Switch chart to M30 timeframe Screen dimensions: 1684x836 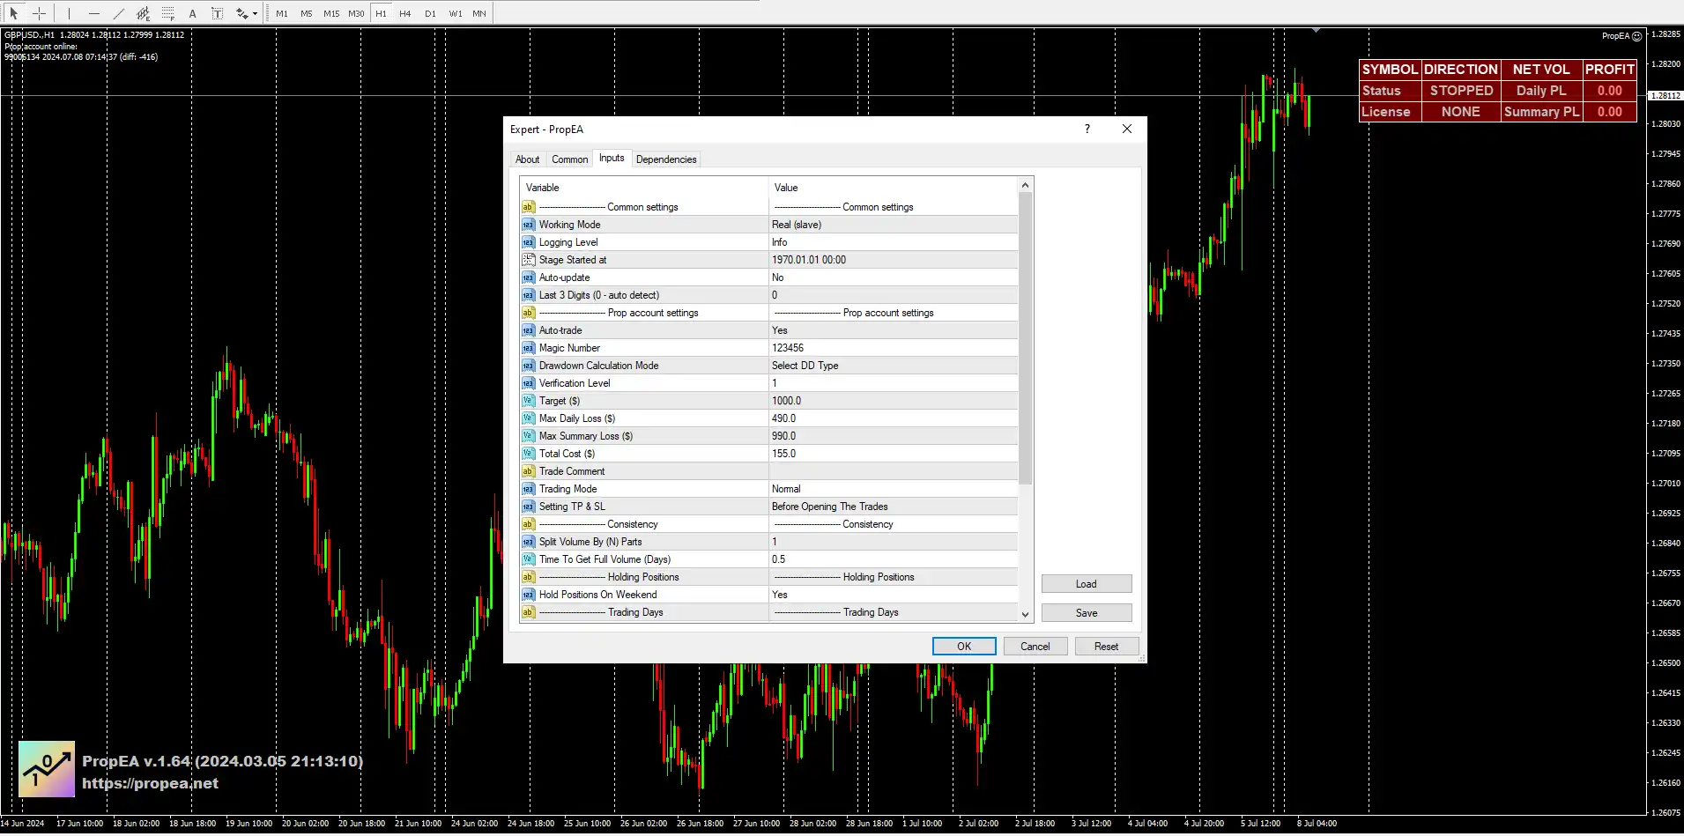coord(356,13)
